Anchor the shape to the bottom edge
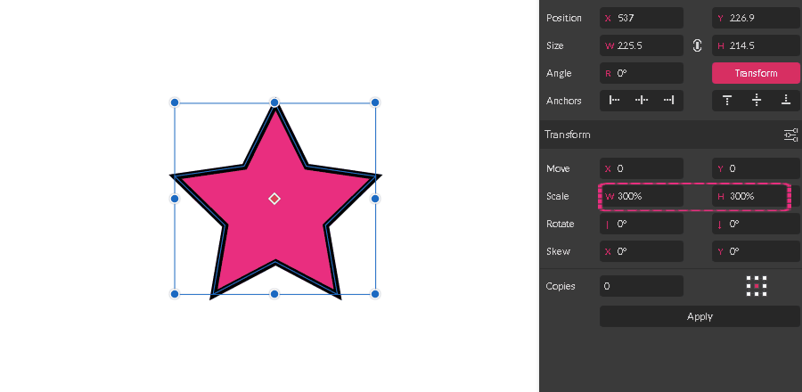 [786, 101]
